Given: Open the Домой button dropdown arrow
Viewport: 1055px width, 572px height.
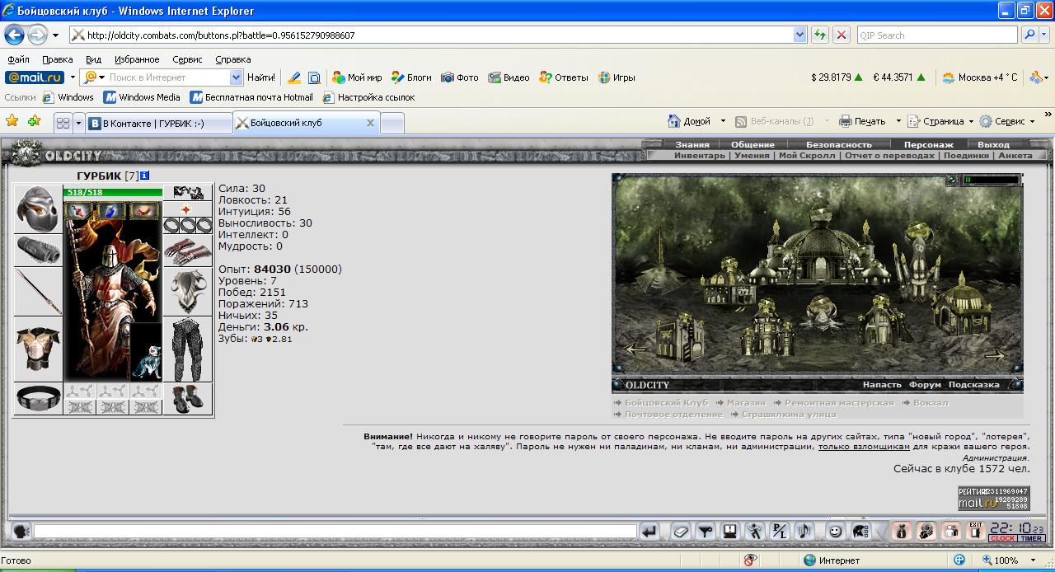Looking at the screenshot, I should pos(723,121).
